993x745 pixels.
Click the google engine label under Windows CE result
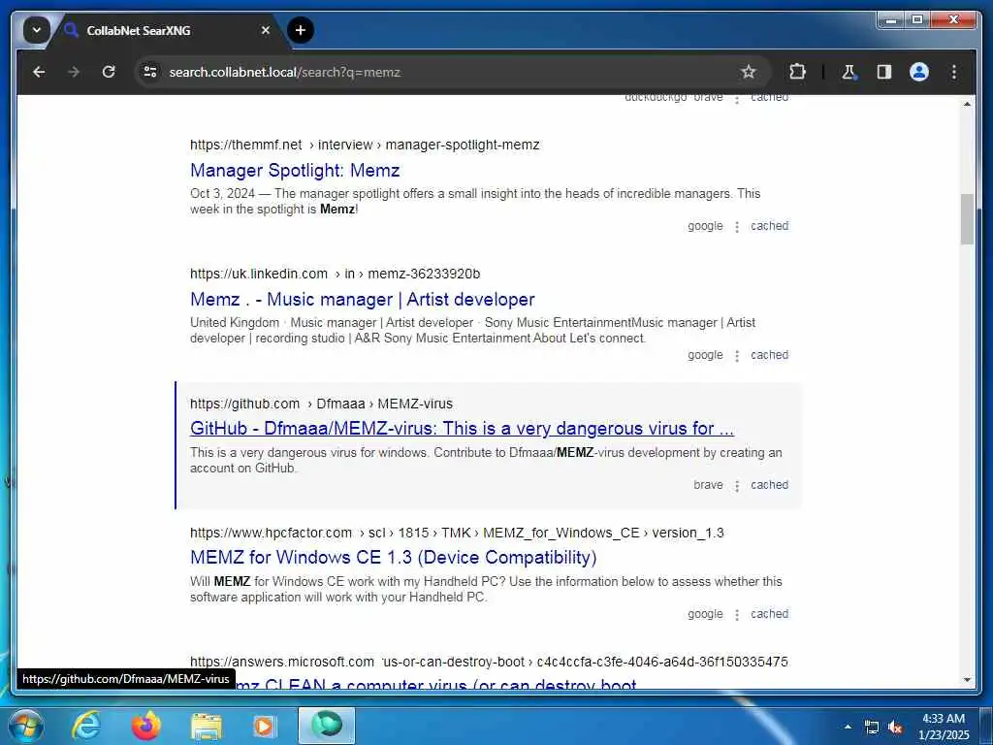(x=706, y=614)
